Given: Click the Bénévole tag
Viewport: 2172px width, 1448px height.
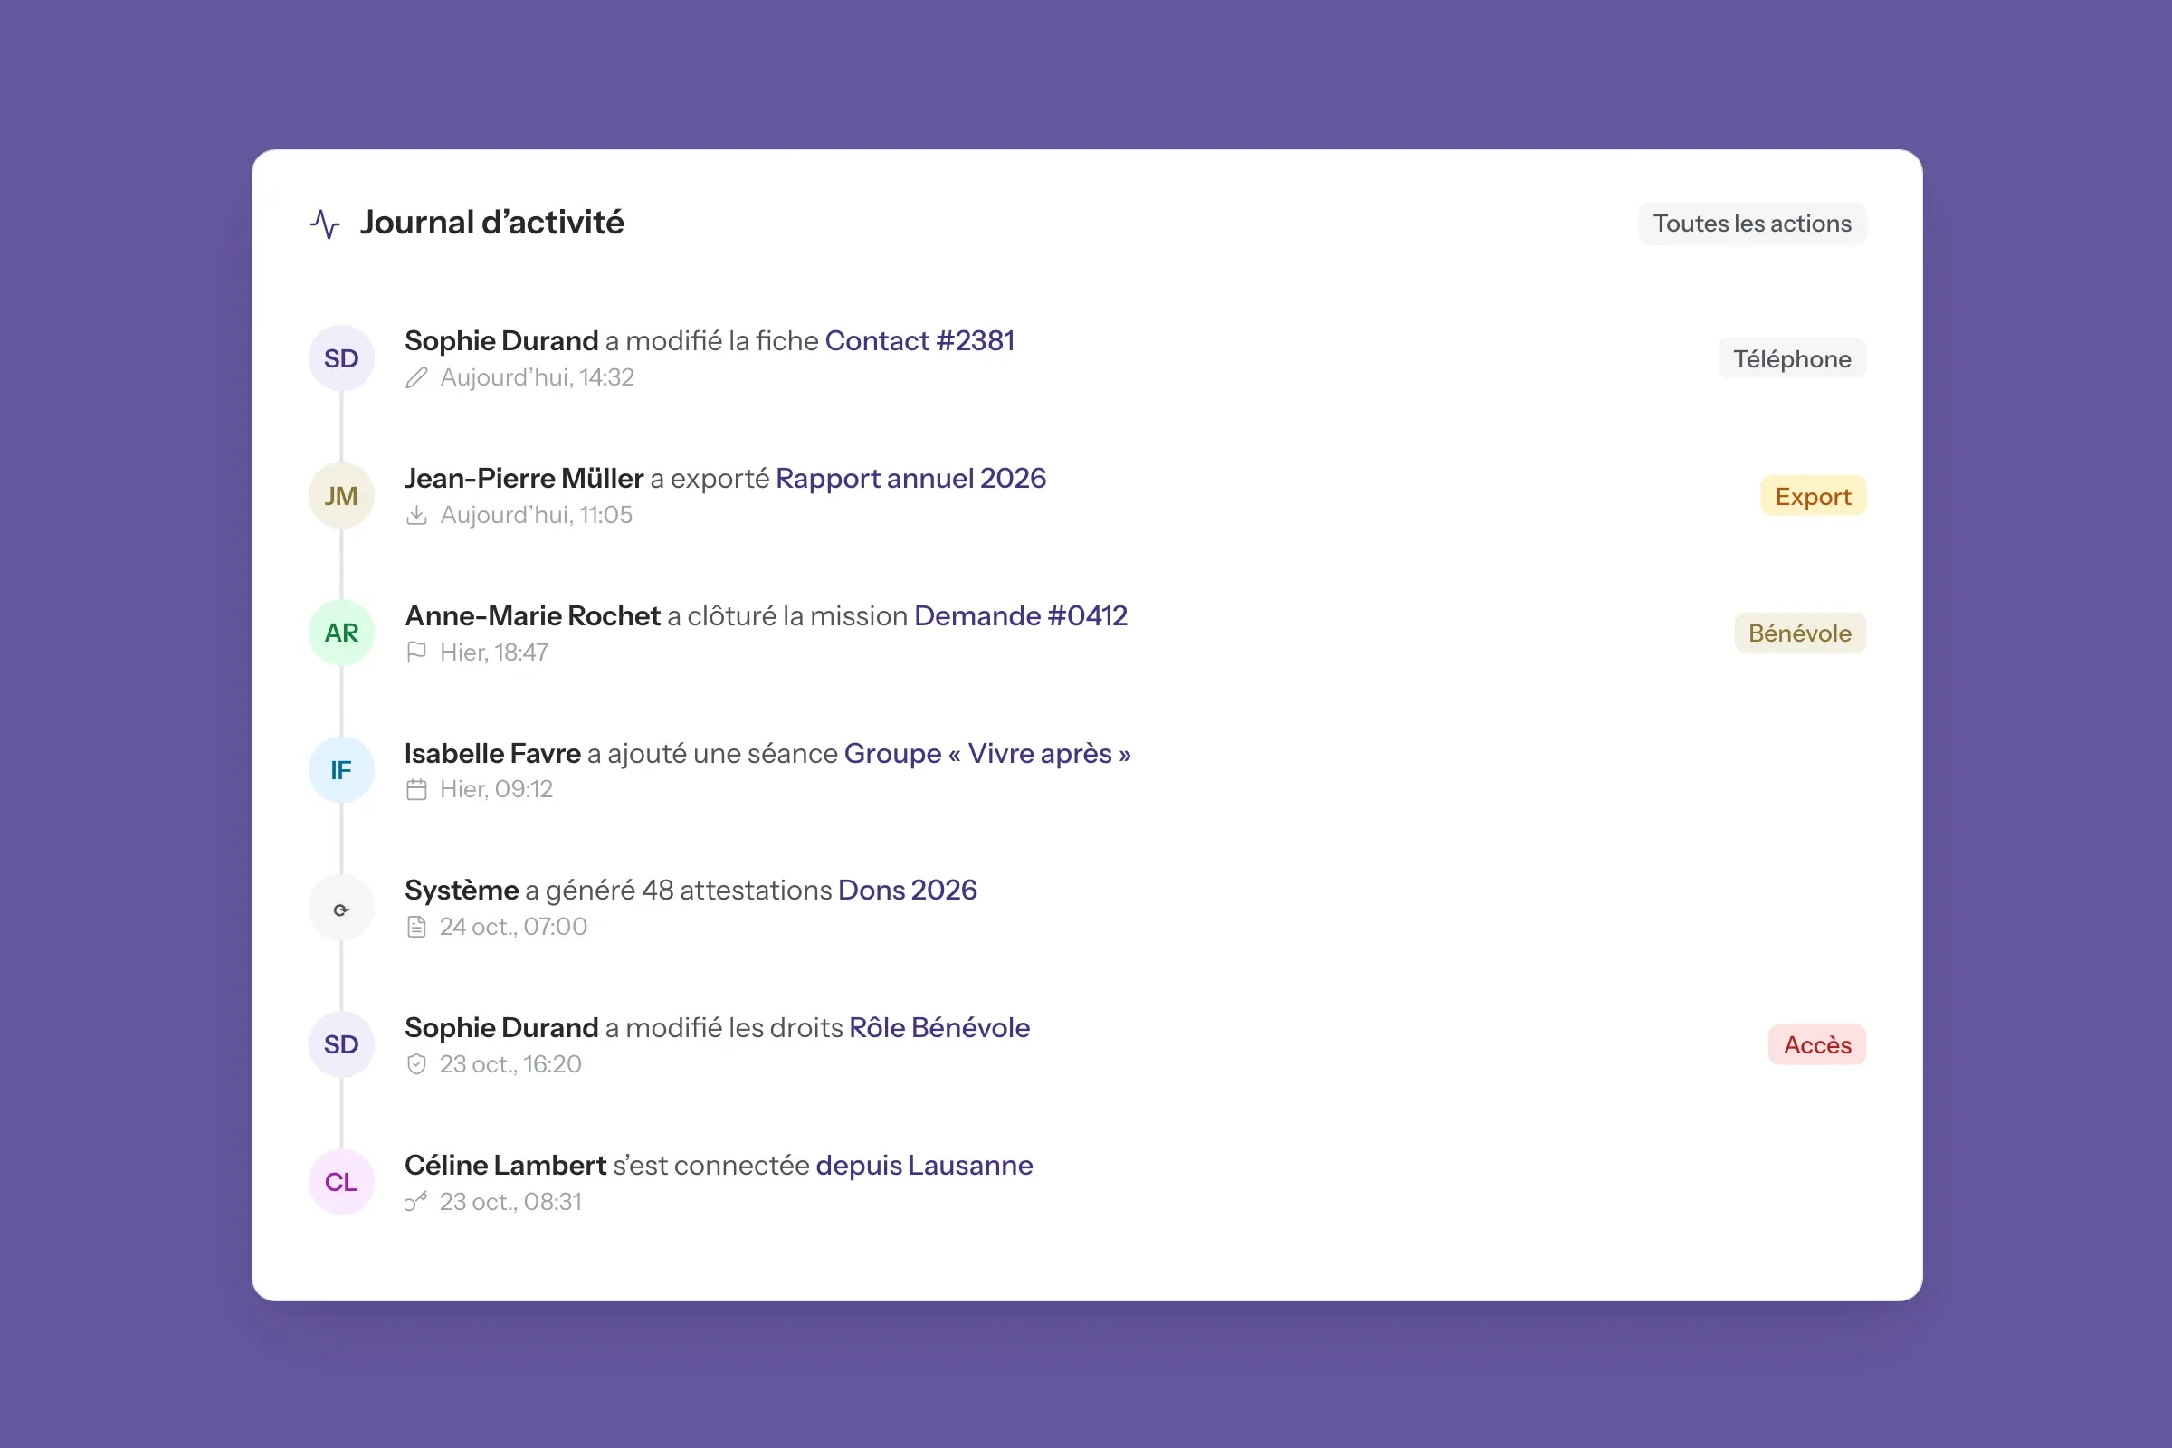Looking at the screenshot, I should pyautogui.click(x=1800, y=633).
